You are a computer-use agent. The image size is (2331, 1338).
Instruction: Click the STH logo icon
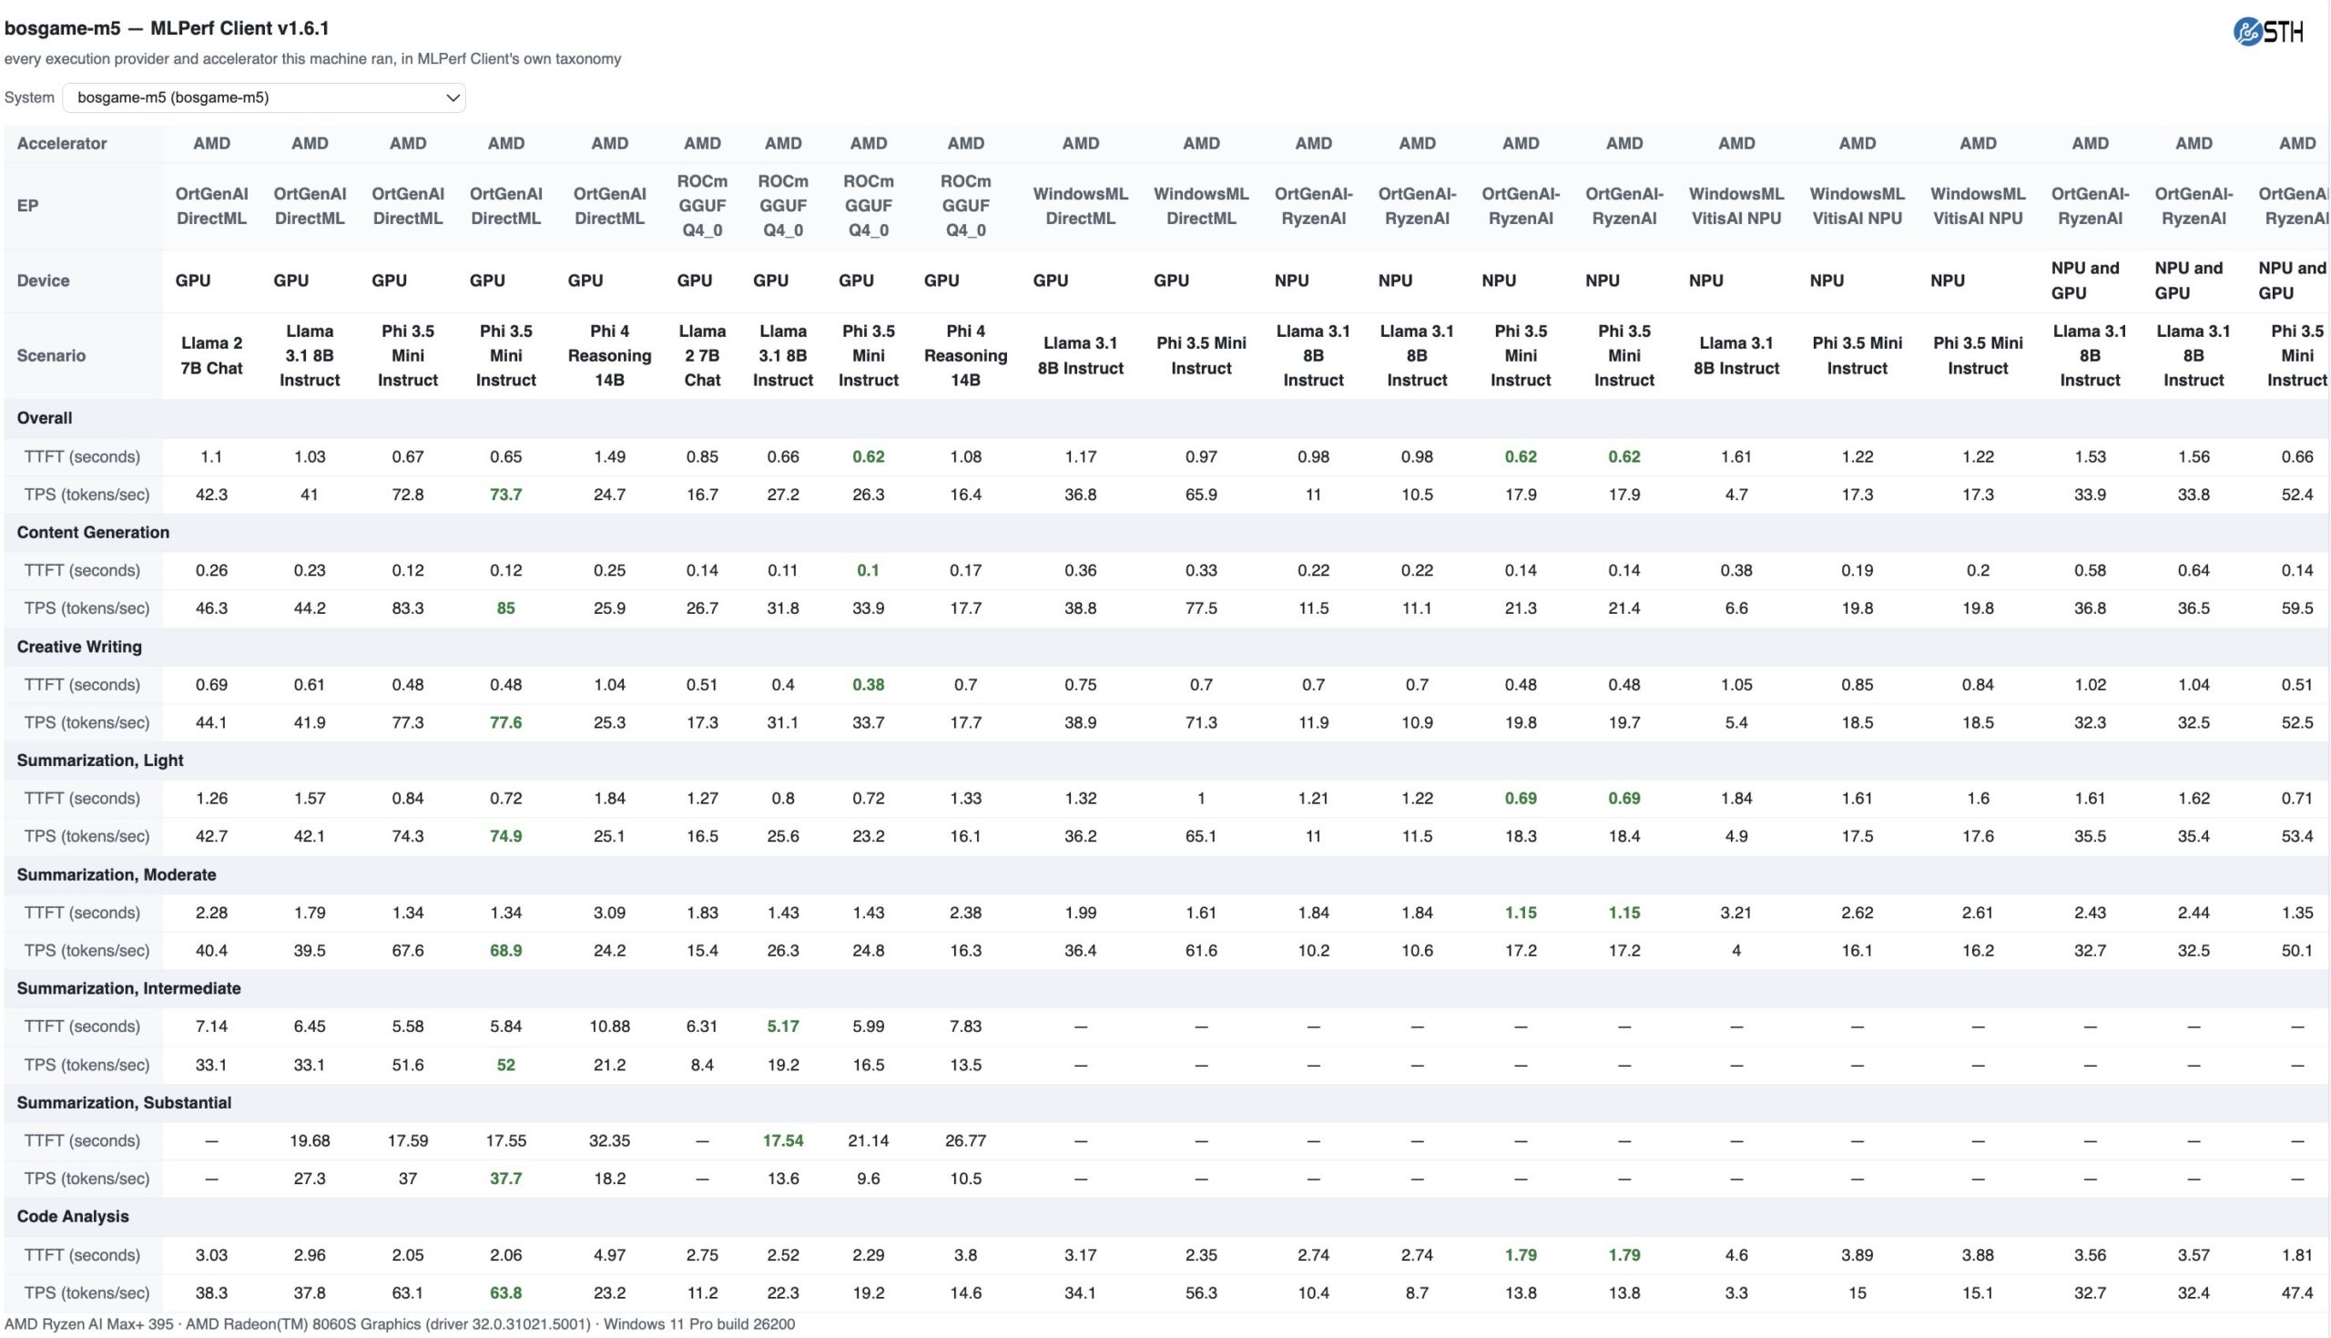click(x=2268, y=32)
